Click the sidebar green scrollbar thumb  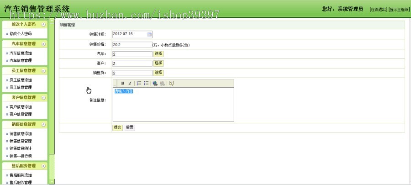click(52, 89)
